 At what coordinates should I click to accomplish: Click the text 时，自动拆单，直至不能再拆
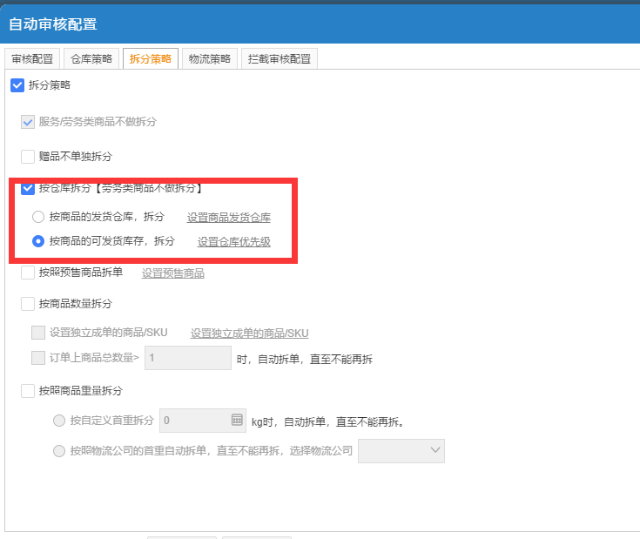point(305,359)
